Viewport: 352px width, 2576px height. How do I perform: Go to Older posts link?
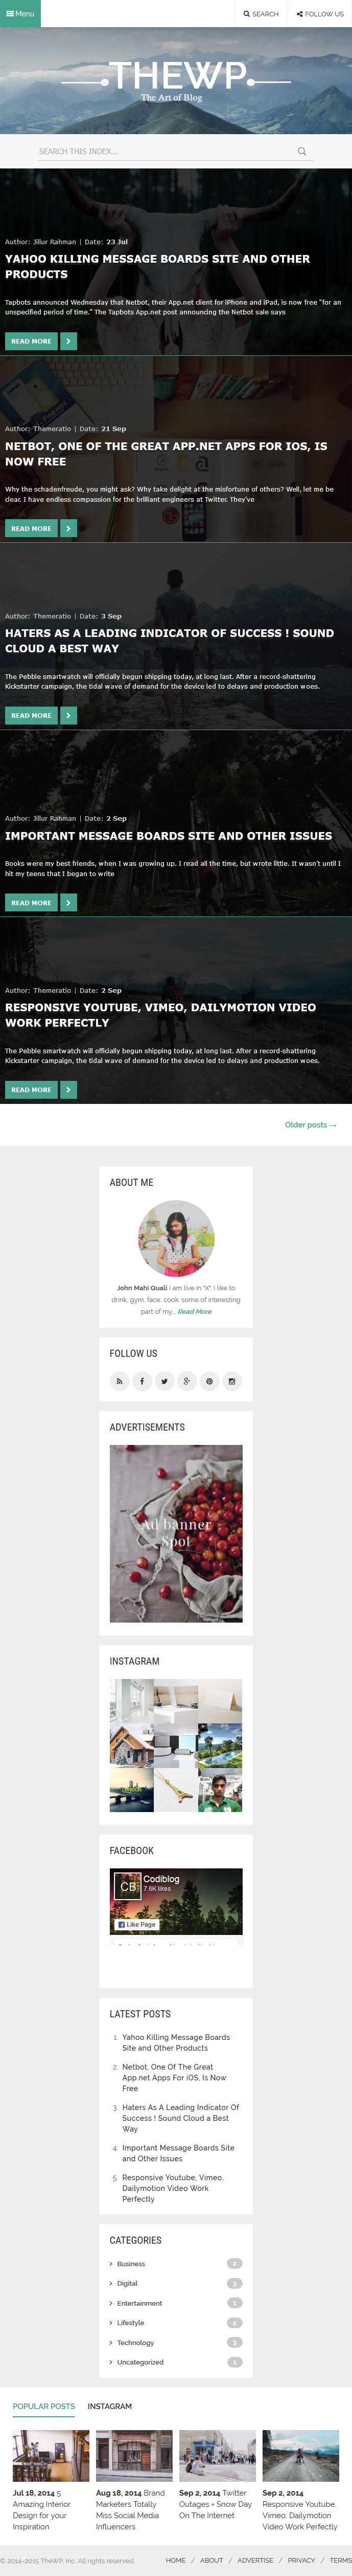(x=310, y=1125)
